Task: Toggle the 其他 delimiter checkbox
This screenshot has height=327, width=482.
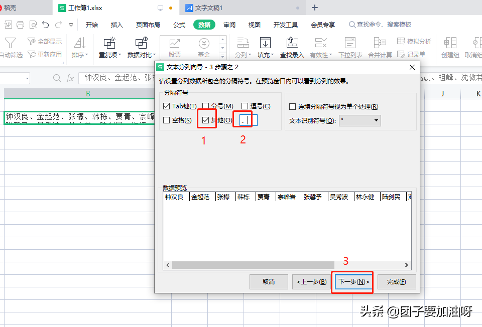Action: point(206,120)
